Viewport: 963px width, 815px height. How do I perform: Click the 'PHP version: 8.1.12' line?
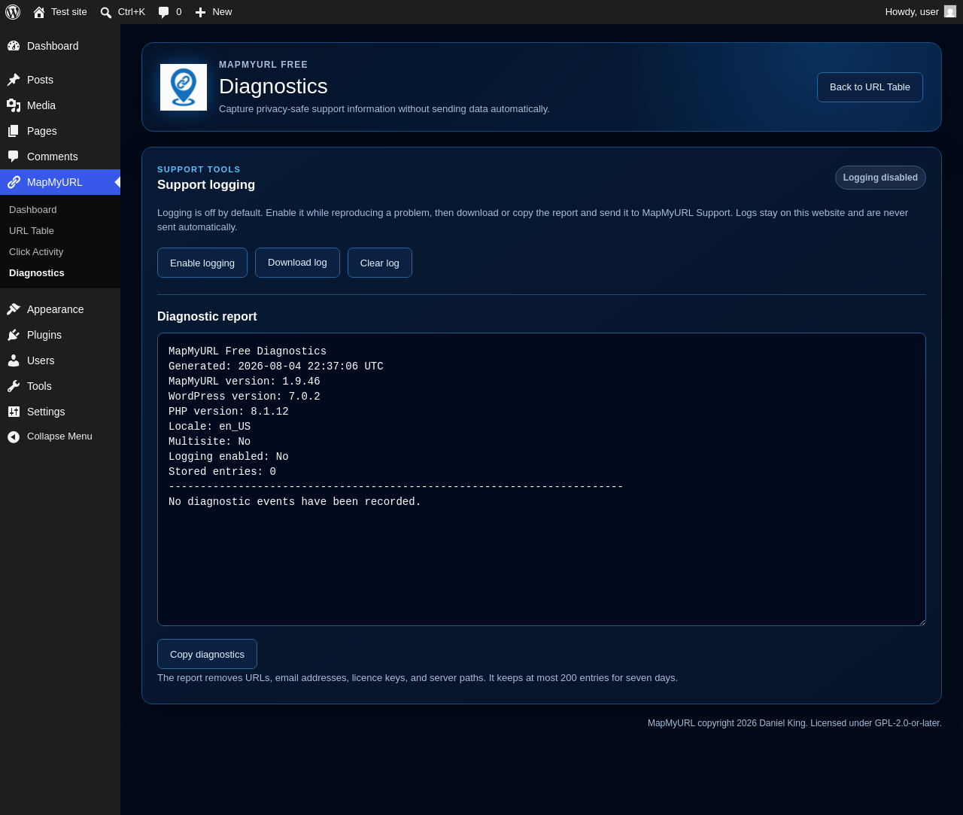pyautogui.click(x=229, y=412)
